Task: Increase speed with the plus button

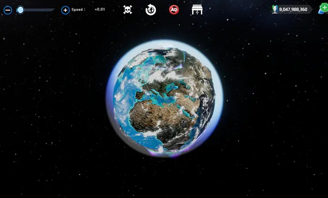Action: point(65,10)
